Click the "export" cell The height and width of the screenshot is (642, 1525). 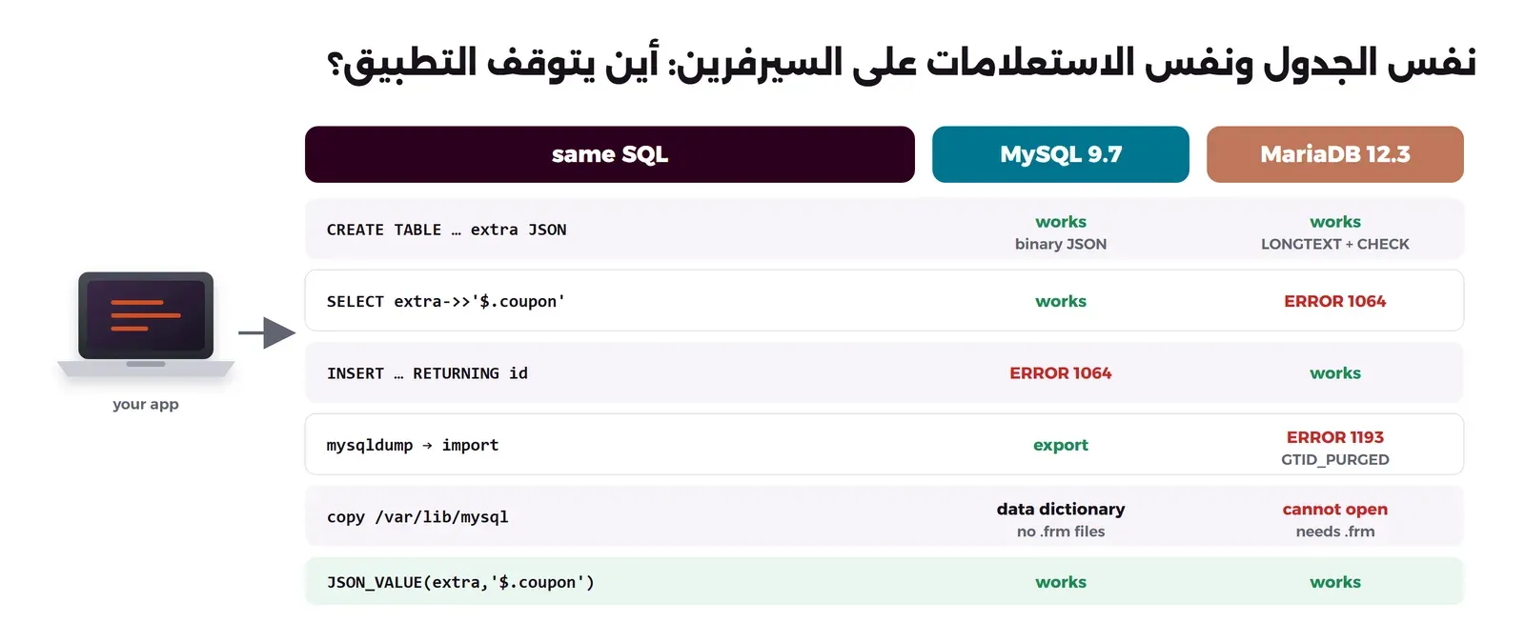click(1061, 445)
